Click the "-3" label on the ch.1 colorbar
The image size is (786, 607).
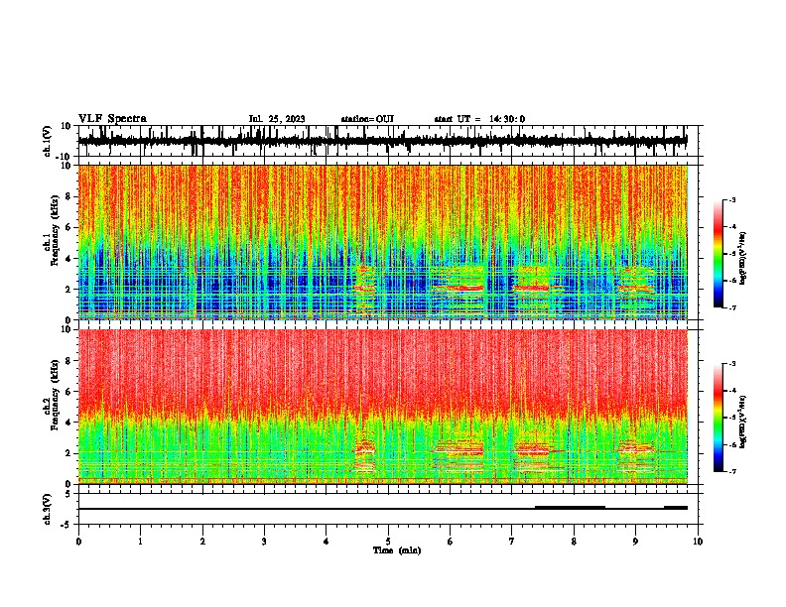[x=731, y=199]
